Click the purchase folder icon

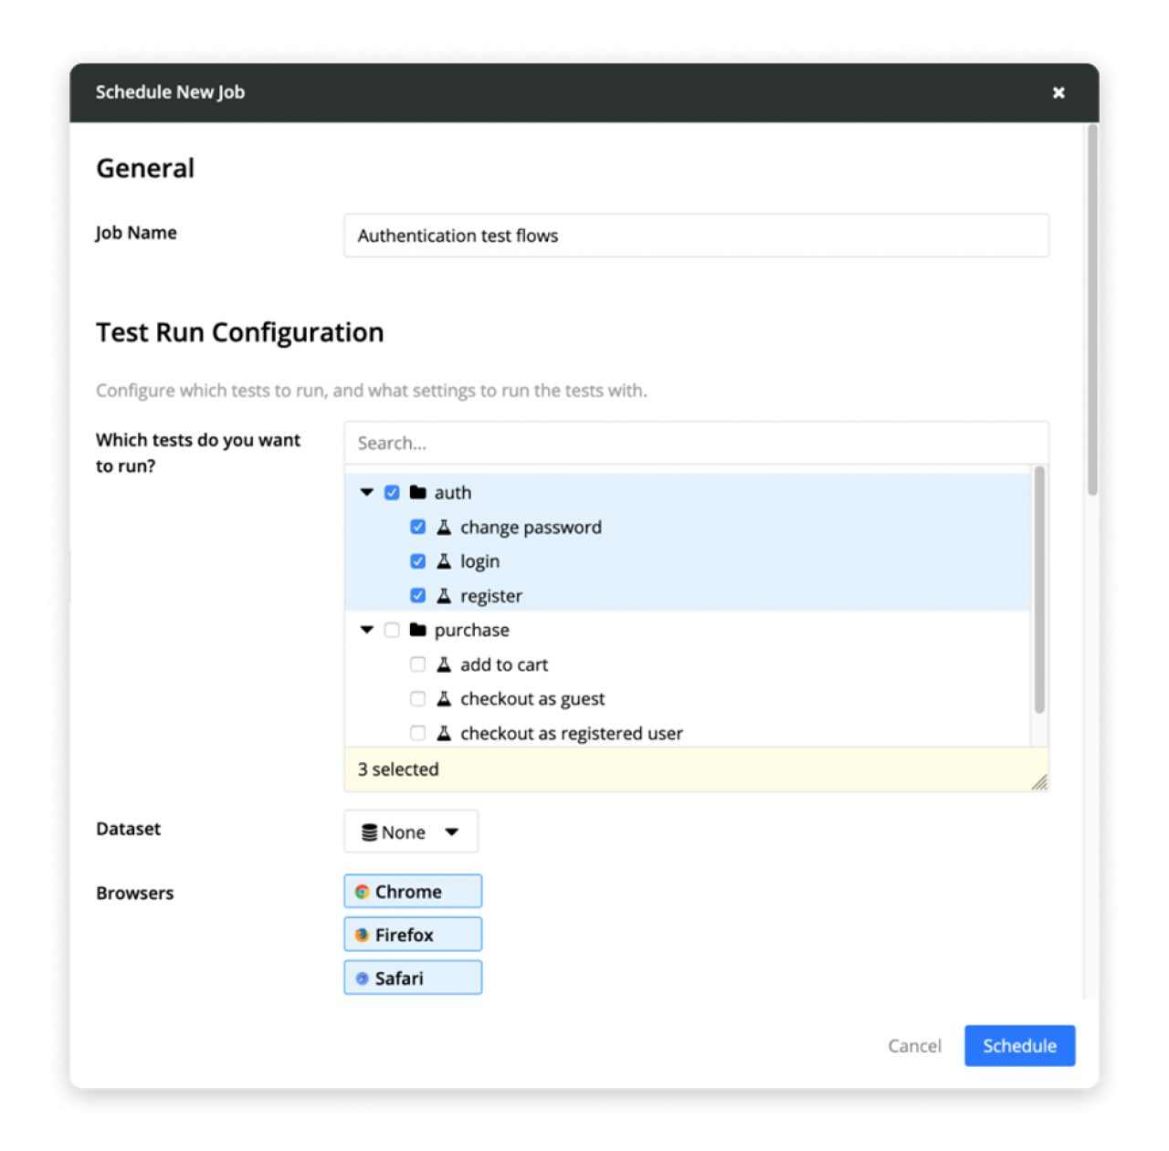[x=418, y=630]
